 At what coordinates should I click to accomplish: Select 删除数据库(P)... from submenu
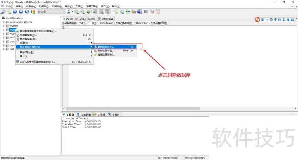(x=115, y=47)
